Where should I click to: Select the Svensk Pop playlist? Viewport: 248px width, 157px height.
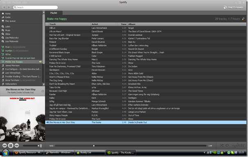[20, 58]
